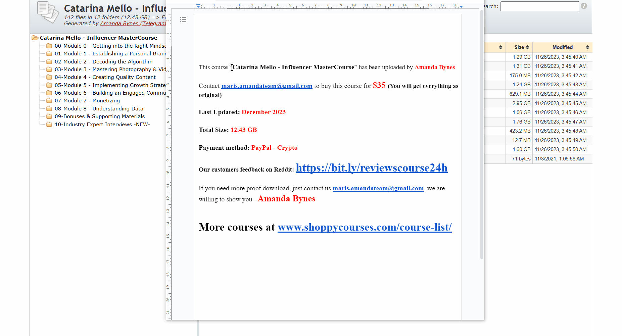Viewport: 622px width, 336px height.
Task: Click the stacked documents icon in header
Action: (48, 12)
